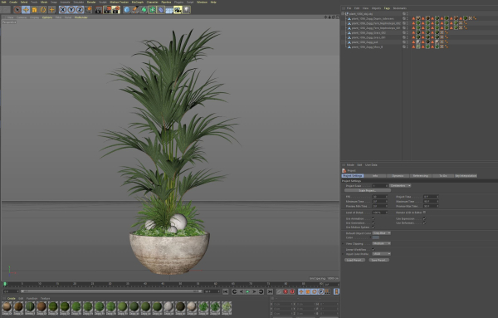
Task: Collapse root plant obj hierarchy
Action: click(343, 13)
